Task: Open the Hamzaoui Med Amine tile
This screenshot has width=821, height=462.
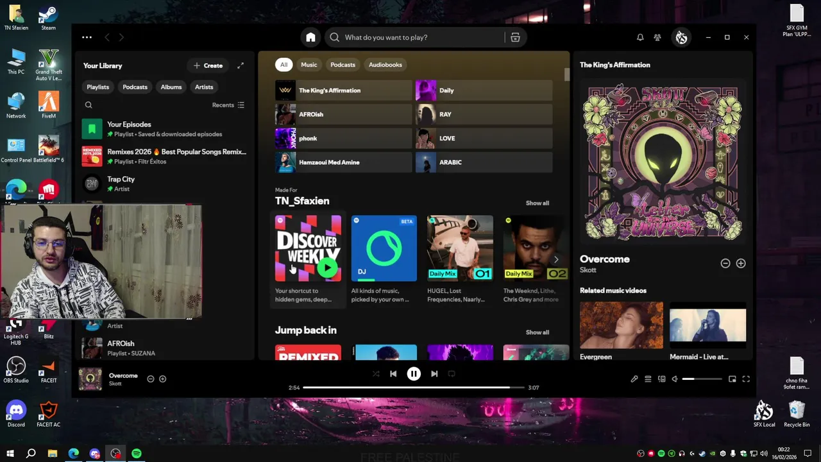Action: point(343,162)
